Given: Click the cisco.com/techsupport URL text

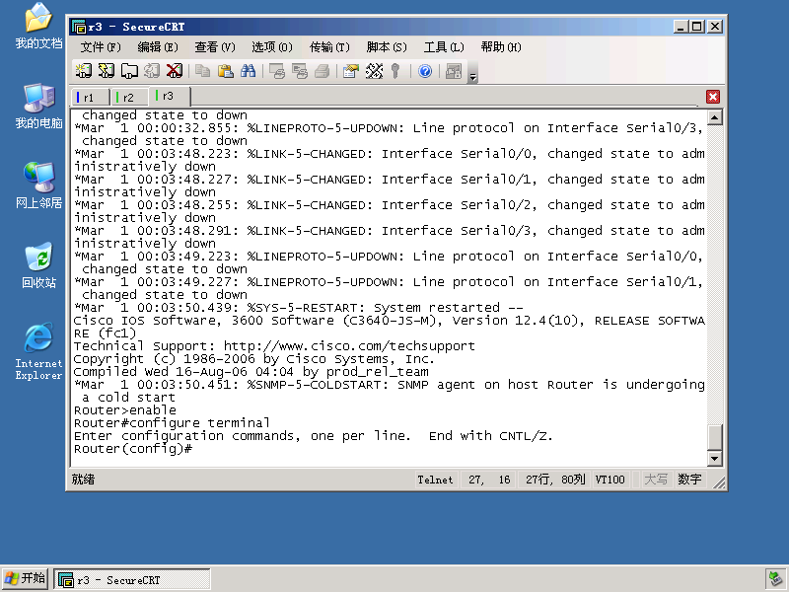Looking at the screenshot, I should [349, 346].
